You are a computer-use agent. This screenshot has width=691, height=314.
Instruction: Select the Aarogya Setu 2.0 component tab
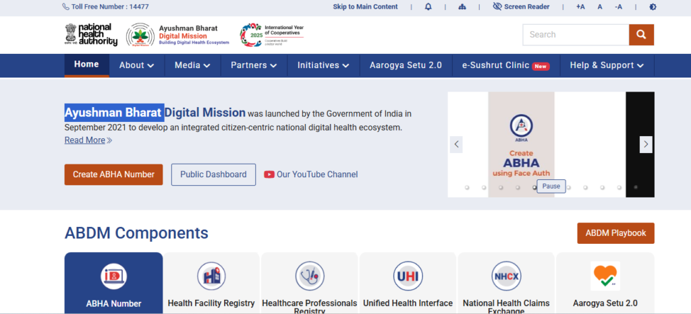tap(605, 283)
